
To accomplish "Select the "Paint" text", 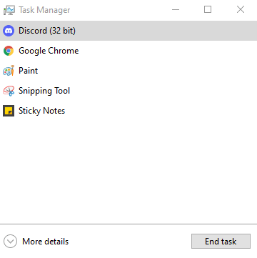I will (x=29, y=71).
